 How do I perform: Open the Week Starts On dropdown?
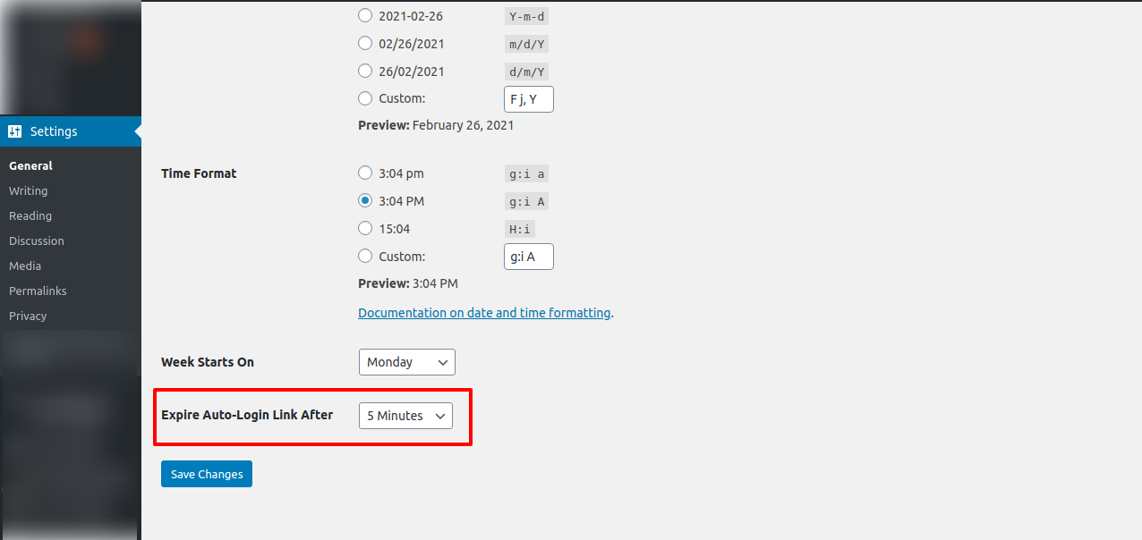pos(406,362)
